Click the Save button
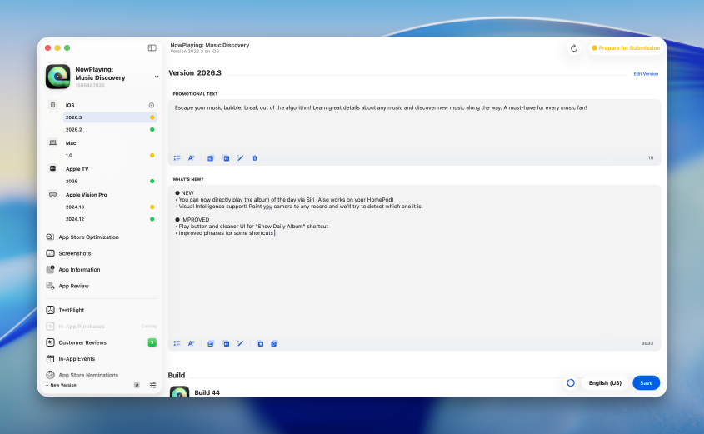Image resolution: width=704 pixels, height=434 pixels. tap(646, 383)
